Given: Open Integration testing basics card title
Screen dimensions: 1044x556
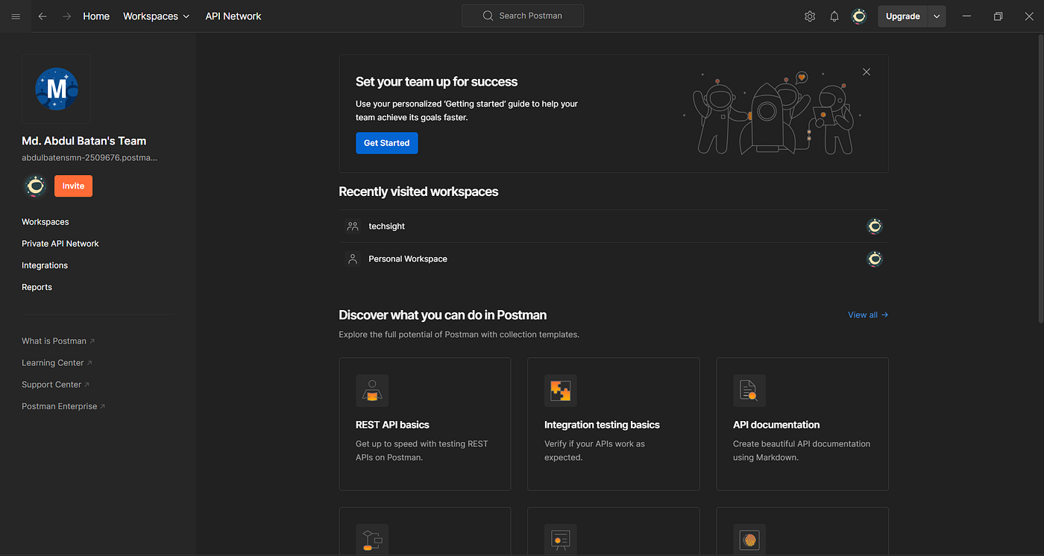Looking at the screenshot, I should (602, 425).
